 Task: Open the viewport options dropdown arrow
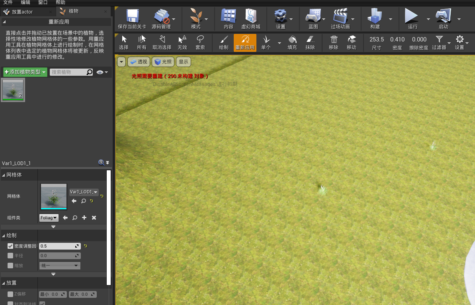pos(121,62)
